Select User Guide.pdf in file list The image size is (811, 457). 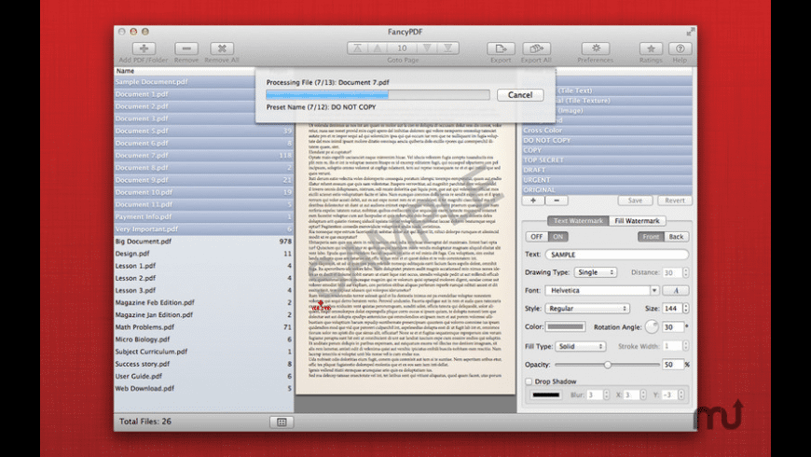coord(203,376)
